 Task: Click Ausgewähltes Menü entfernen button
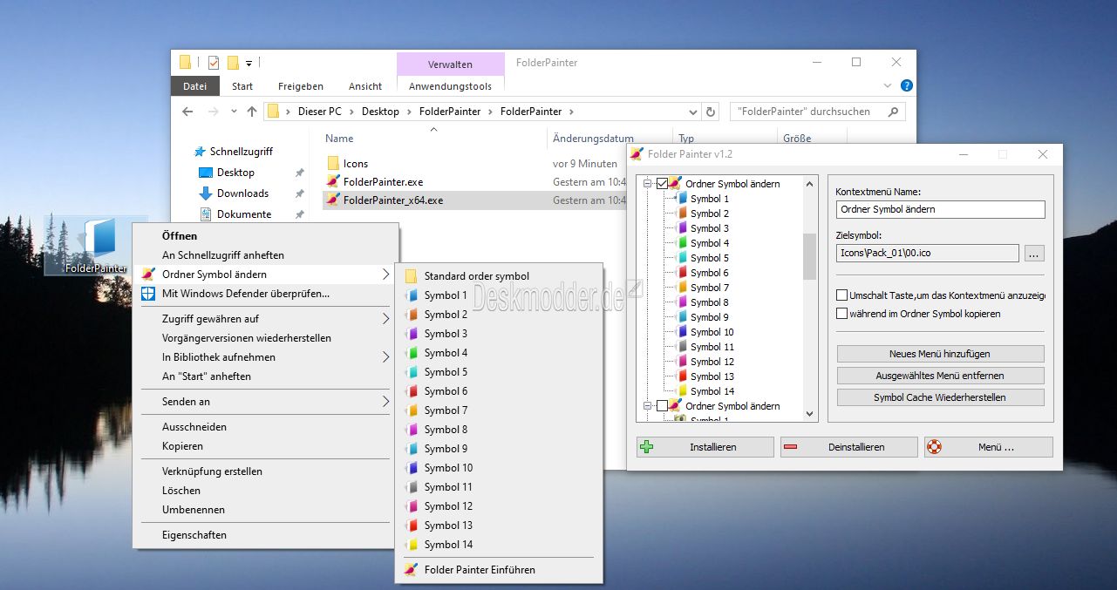940,376
